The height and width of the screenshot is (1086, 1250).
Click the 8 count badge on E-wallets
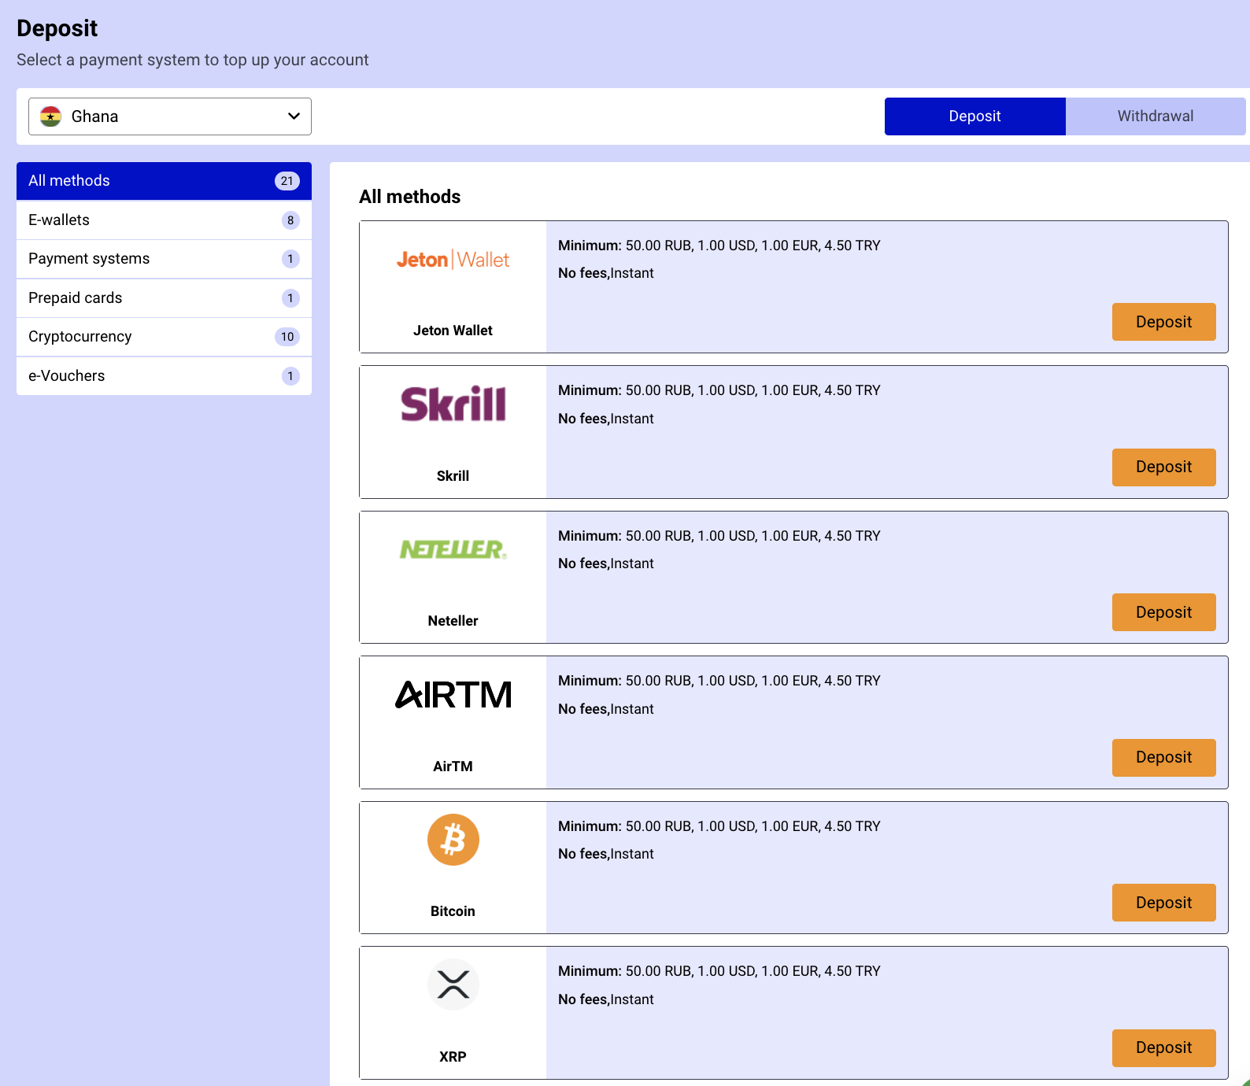point(290,220)
